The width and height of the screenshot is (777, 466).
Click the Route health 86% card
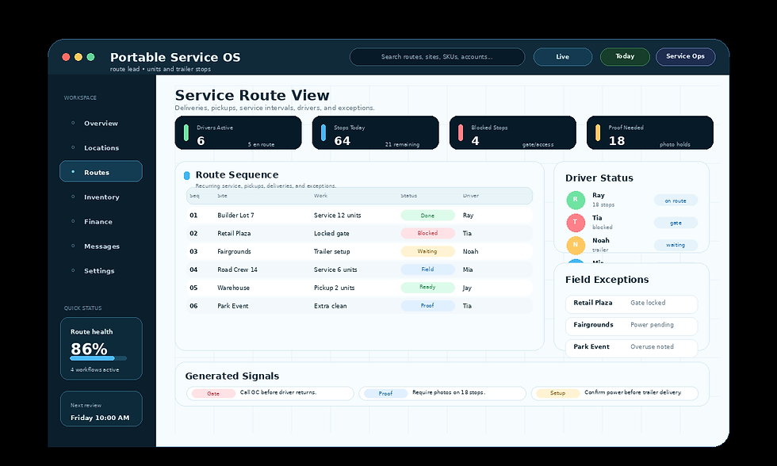[101, 349]
